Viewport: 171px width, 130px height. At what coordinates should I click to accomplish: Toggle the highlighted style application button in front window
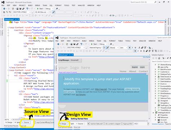coord(108,48)
